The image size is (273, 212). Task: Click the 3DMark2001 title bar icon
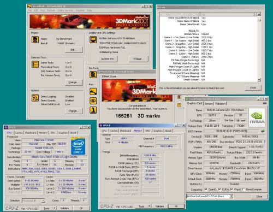pos(29,7)
